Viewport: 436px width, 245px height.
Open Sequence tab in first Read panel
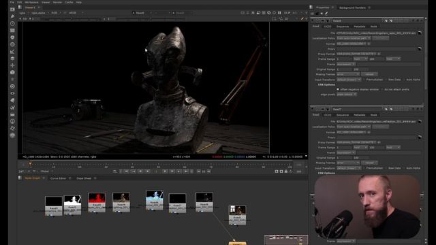point(343,27)
